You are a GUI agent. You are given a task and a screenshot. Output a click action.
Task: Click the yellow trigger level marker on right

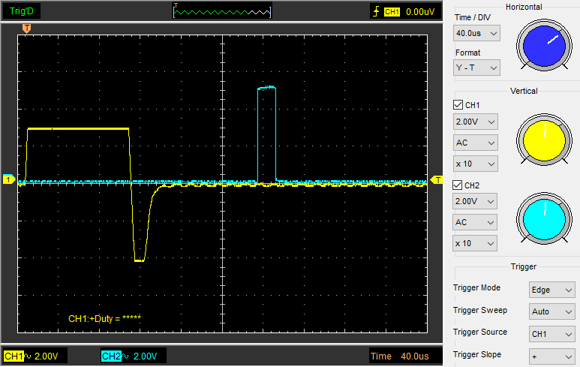(437, 179)
